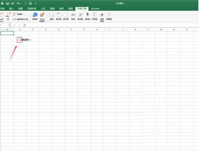Image resolution: width=202 pixels, height=151 pixels.
Task: Switch to the 视图 ribbon tab
Action: pos(71,8)
